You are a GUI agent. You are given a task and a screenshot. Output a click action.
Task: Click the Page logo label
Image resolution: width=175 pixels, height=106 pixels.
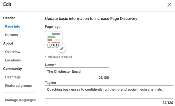tap(52, 27)
